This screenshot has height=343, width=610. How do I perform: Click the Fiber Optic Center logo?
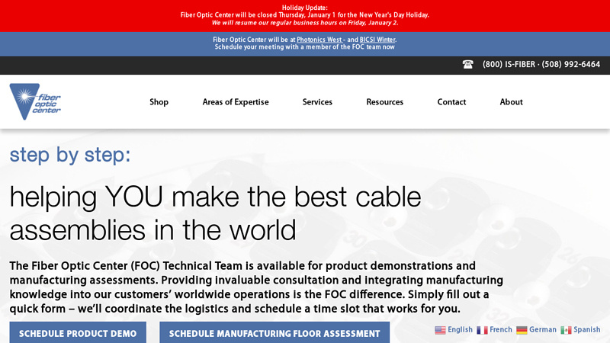[35, 101]
